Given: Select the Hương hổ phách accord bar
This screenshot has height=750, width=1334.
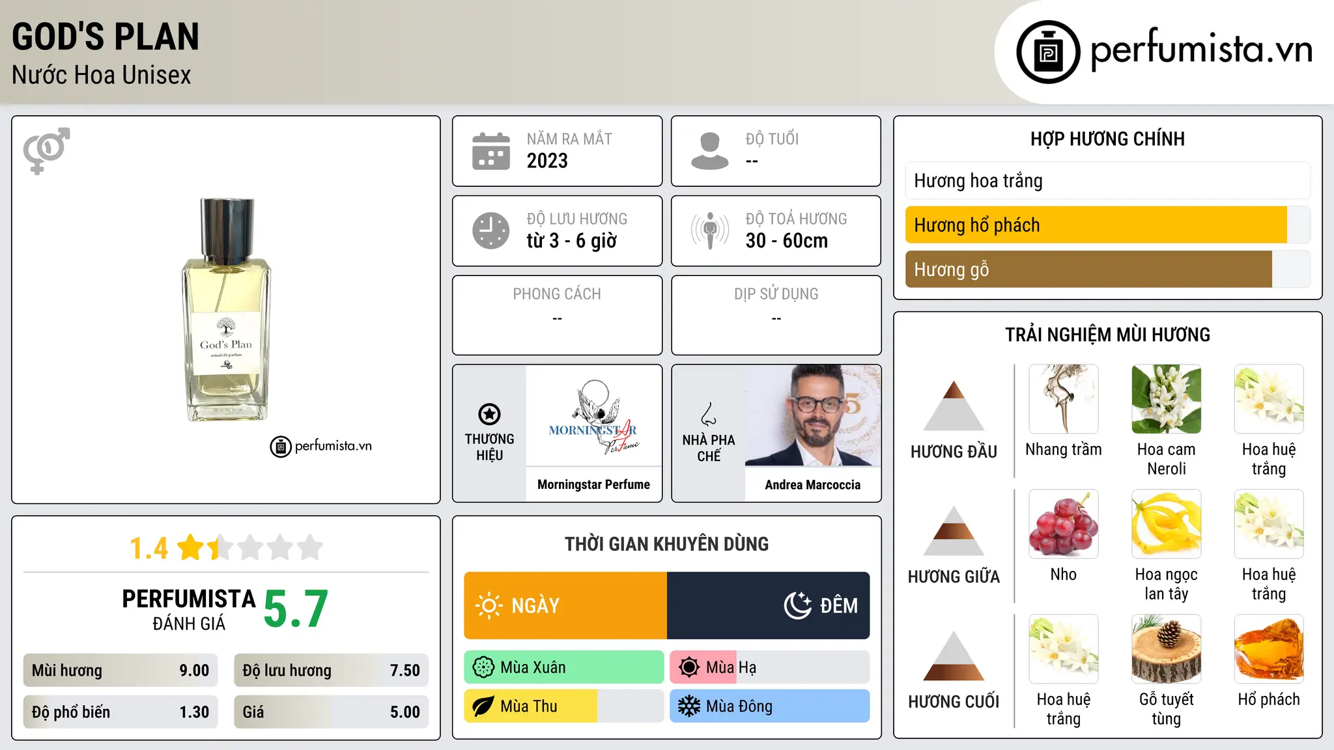Looking at the screenshot, I should [1107, 225].
